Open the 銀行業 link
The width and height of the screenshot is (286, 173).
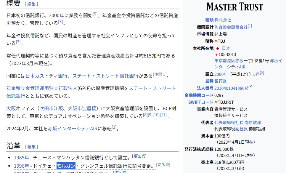coord(221,81)
